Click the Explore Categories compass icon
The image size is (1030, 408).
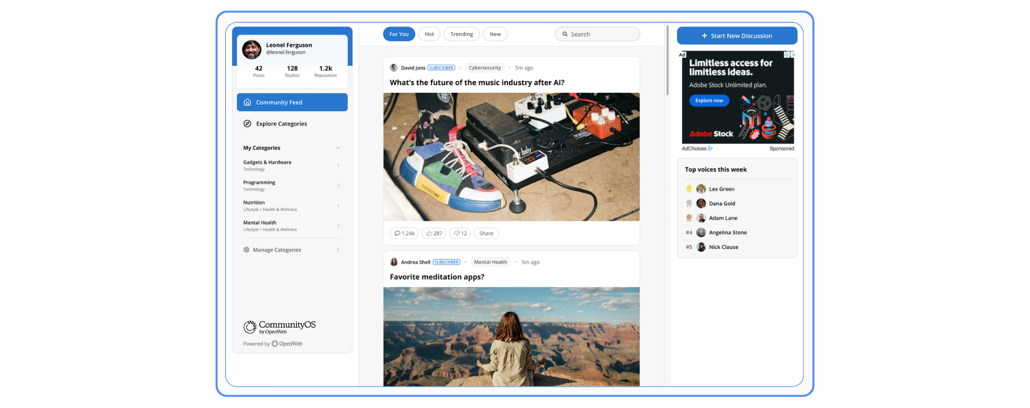[247, 124]
